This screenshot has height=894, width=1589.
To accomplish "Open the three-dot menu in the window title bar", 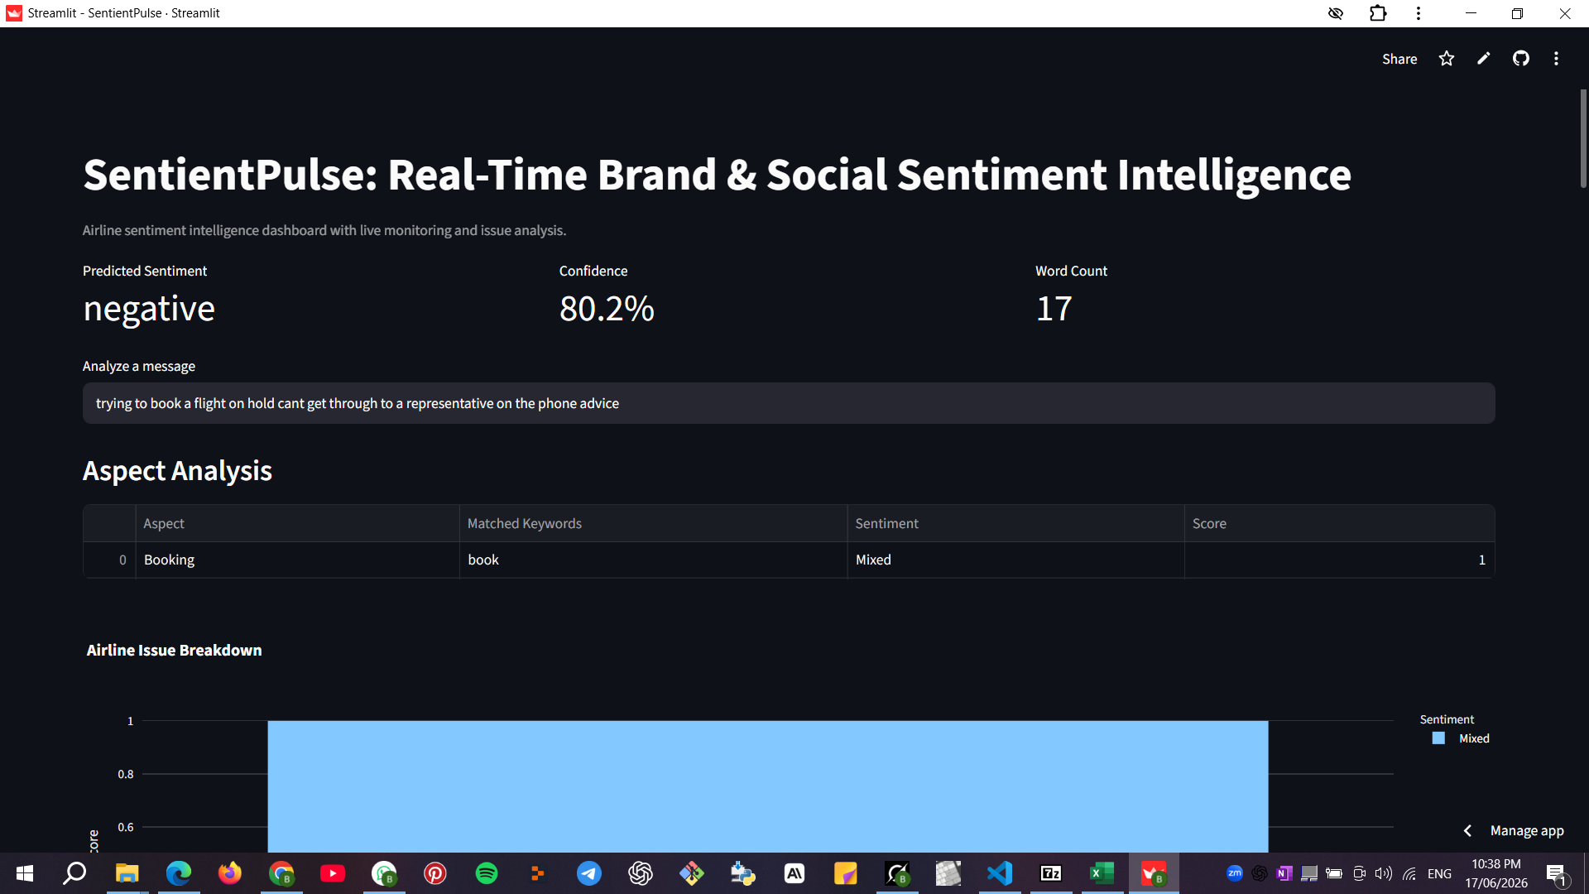I will pos(1419,13).
